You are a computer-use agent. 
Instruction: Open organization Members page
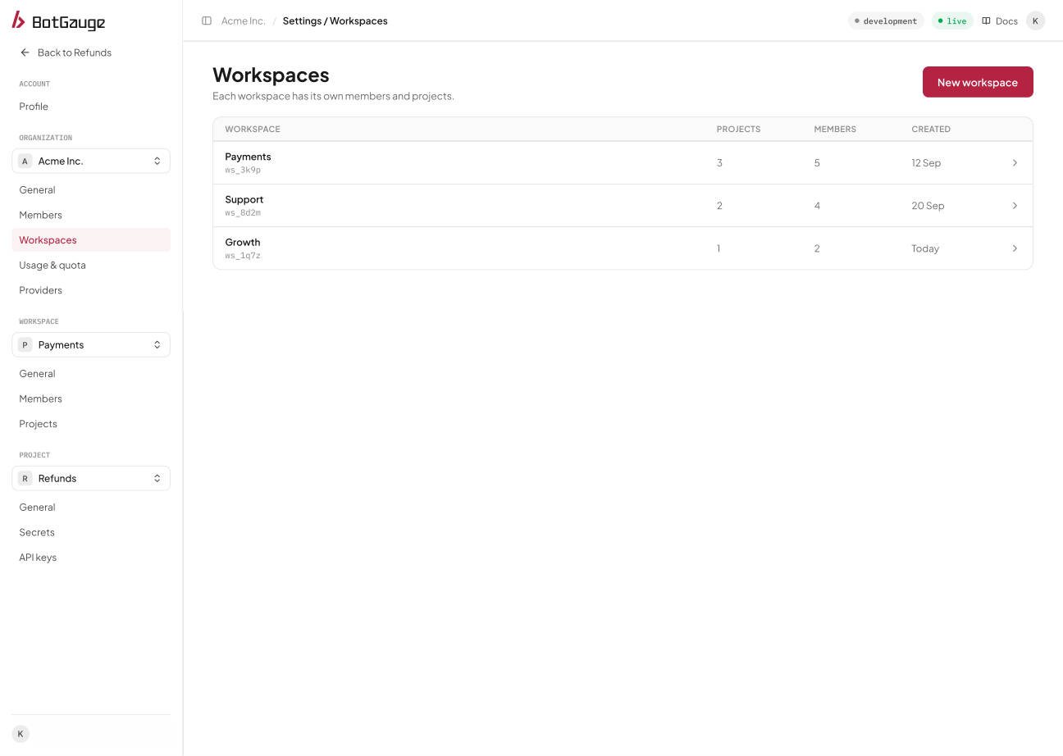(40, 215)
